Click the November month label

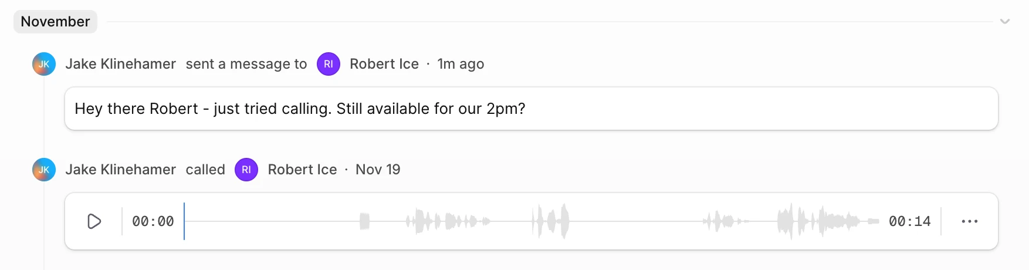click(x=55, y=22)
